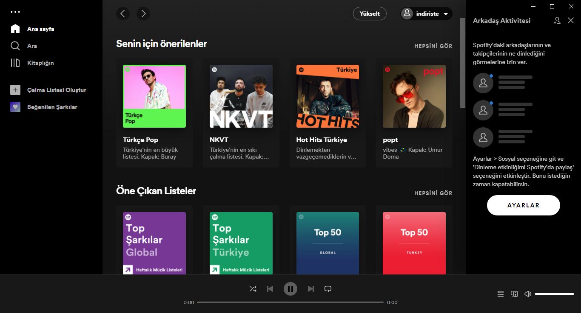Open Beğenilen Şarkılar
This screenshot has width=581, height=313.
pos(52,107)
